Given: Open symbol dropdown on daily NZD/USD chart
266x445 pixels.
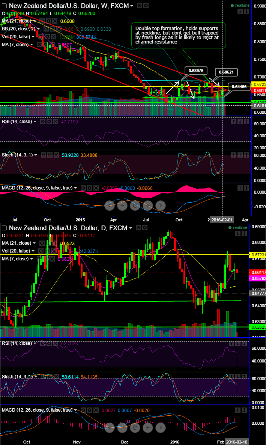Looking at the screenshot, I should click(131, 228).
